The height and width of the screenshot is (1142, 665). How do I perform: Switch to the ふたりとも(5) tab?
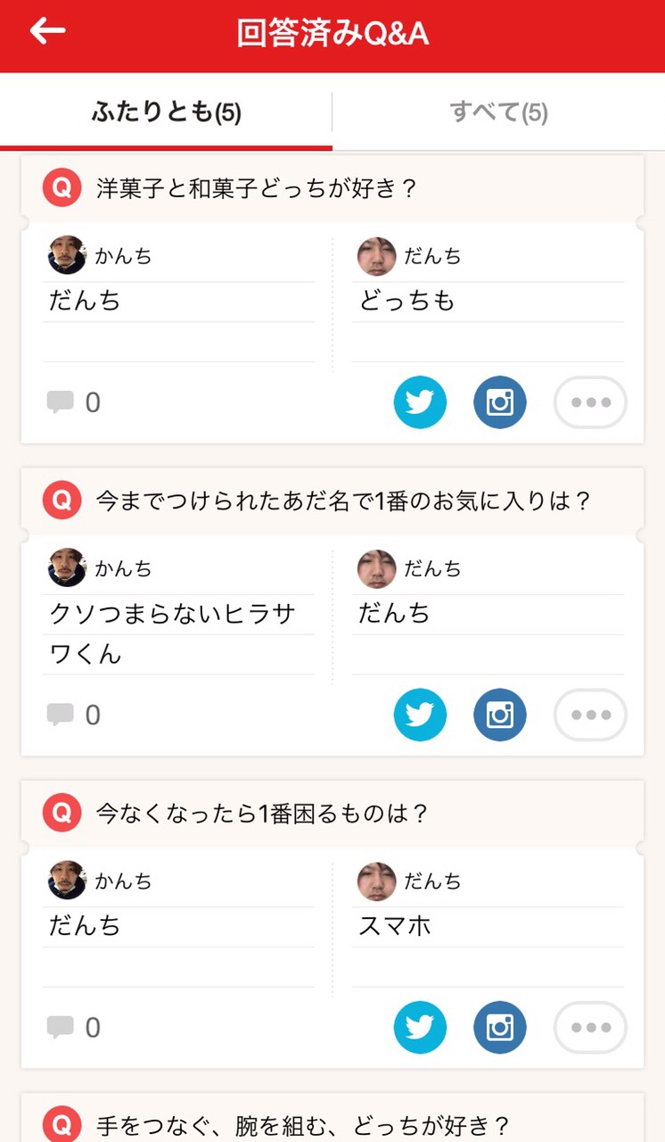coord(167,112)
